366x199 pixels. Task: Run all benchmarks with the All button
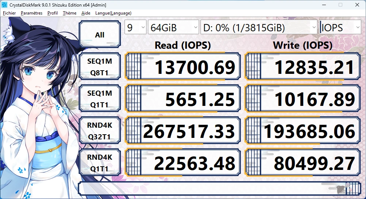click(100, 35)
